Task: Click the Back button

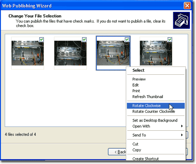Action: click(x=117, y=152)
